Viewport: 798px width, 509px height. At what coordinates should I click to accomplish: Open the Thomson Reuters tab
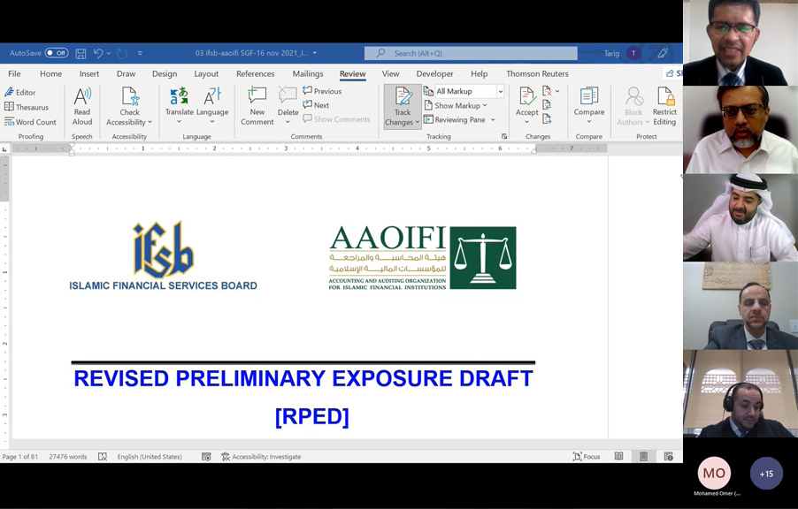pos(537,73)
